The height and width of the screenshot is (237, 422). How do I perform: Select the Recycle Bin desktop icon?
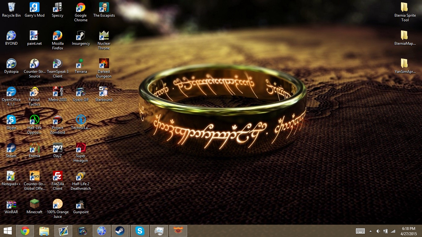coord(11,10)
